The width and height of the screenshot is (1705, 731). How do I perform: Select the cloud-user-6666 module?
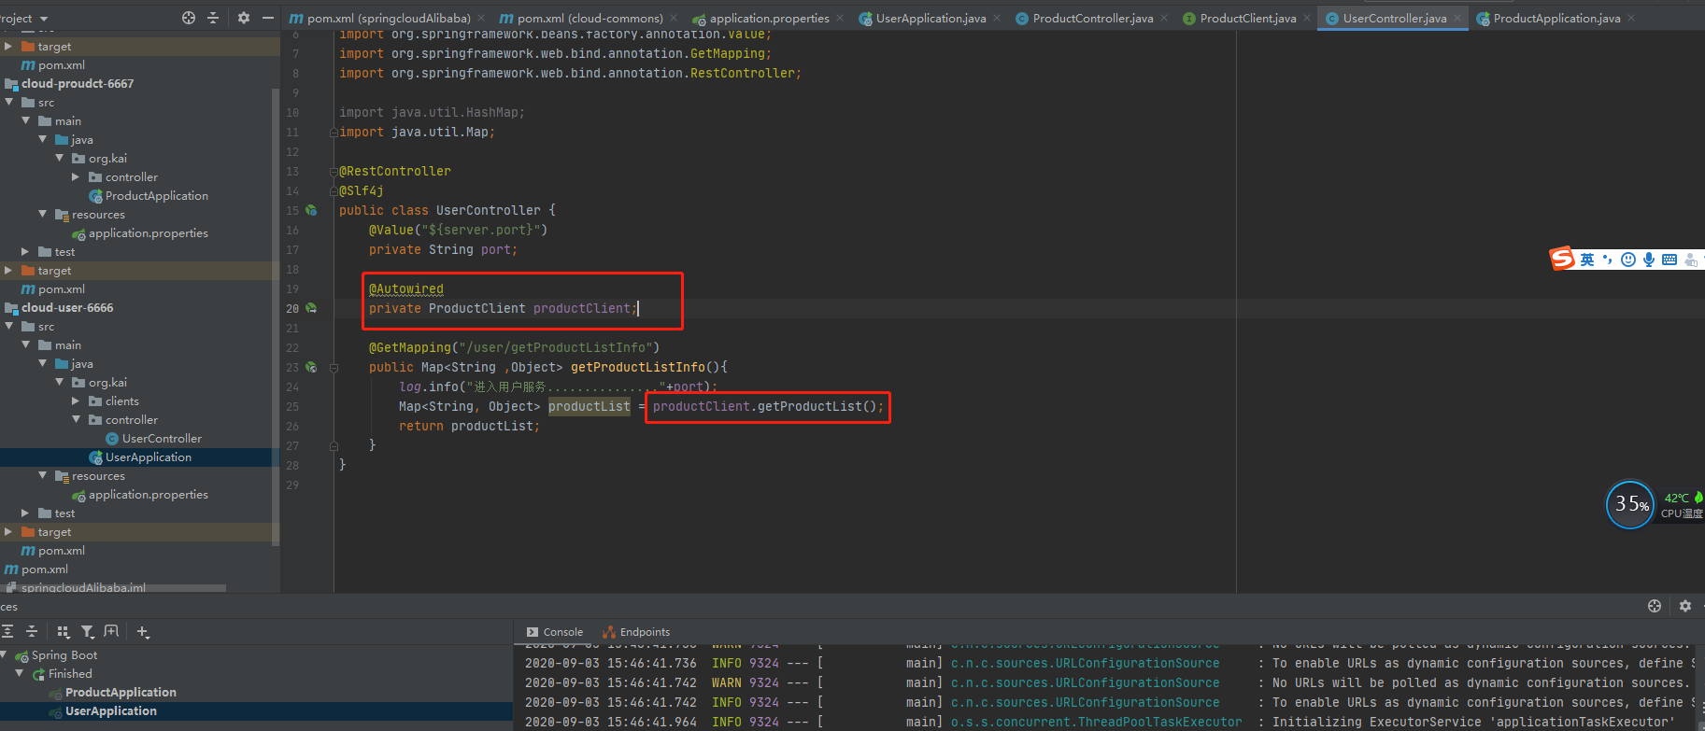67,307
